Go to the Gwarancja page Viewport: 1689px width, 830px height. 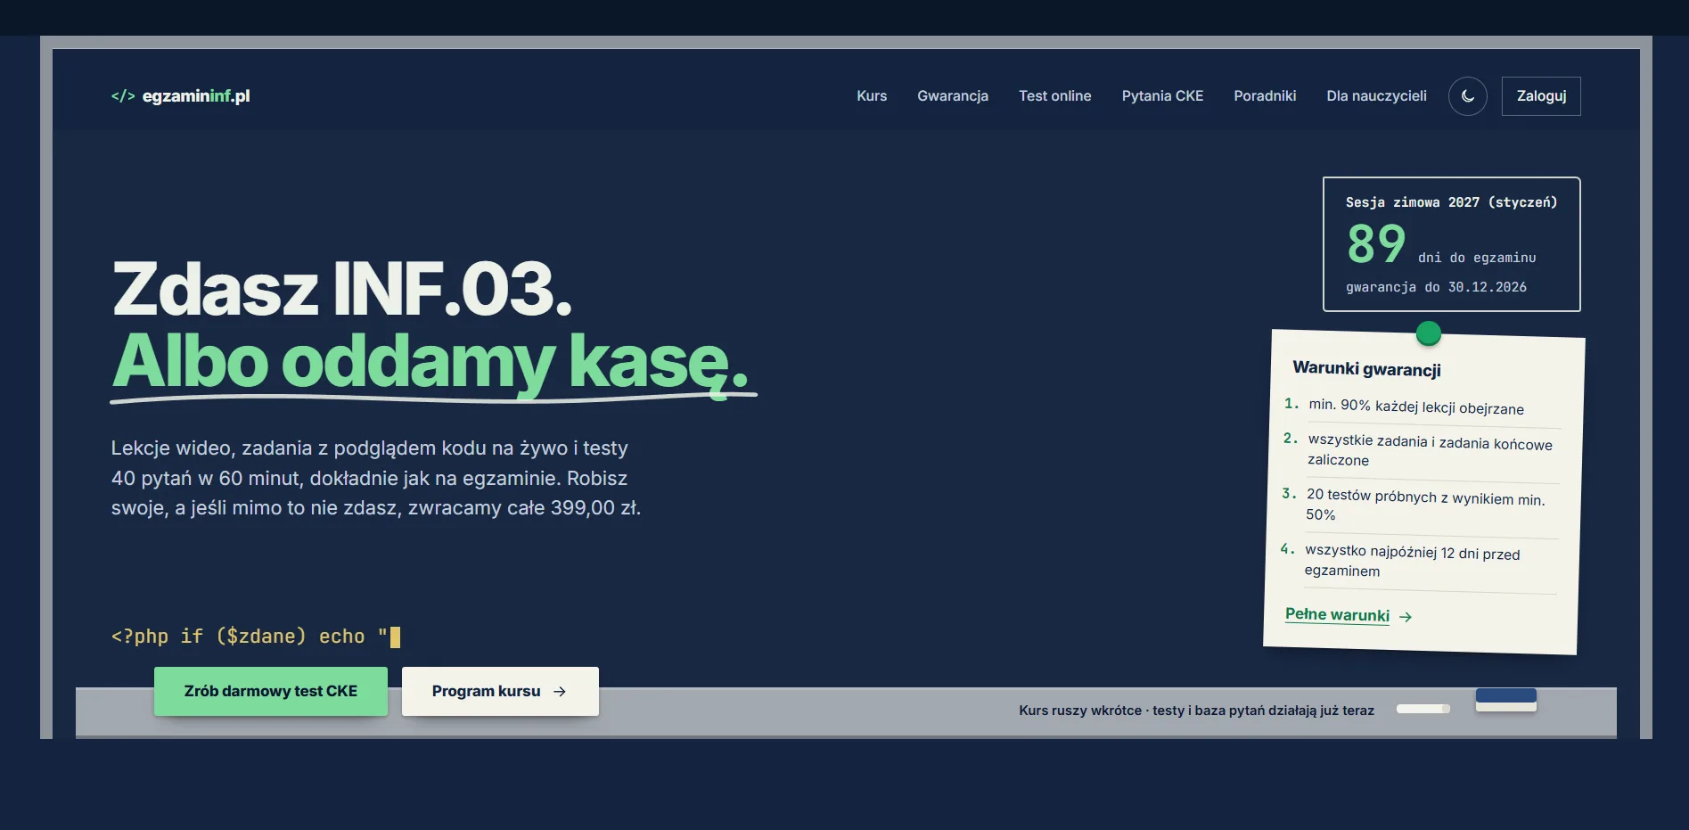click(x=953, y=96)
